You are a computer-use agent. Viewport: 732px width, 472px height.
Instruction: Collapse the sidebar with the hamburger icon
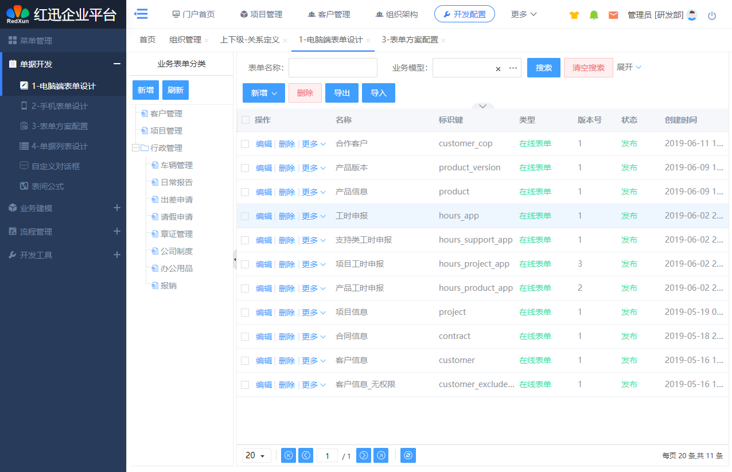(141, 14)
